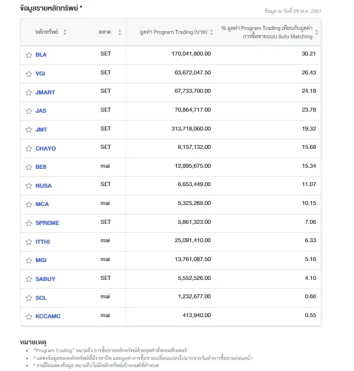Open SCL stock details

click(41, 298)
